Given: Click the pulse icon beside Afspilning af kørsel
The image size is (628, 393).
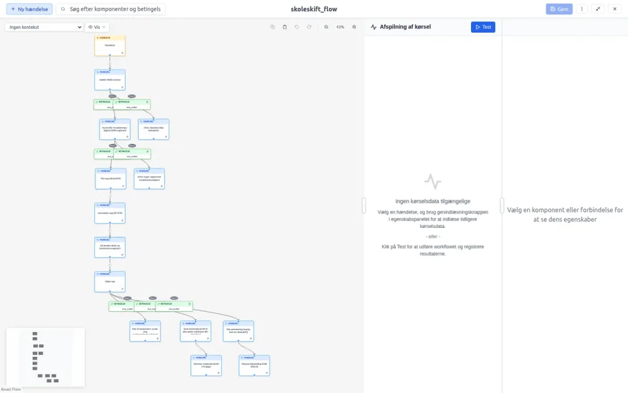Looking at the screenshot, I should pos(374,27).
